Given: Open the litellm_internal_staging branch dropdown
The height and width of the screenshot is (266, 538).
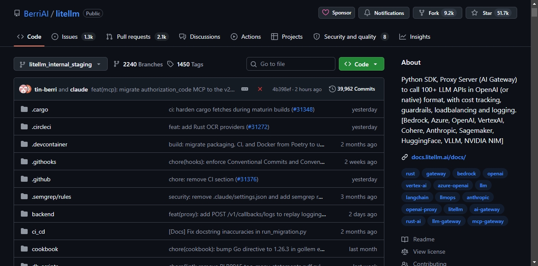Looking at the screenshot, I should (x=60, y=64).
